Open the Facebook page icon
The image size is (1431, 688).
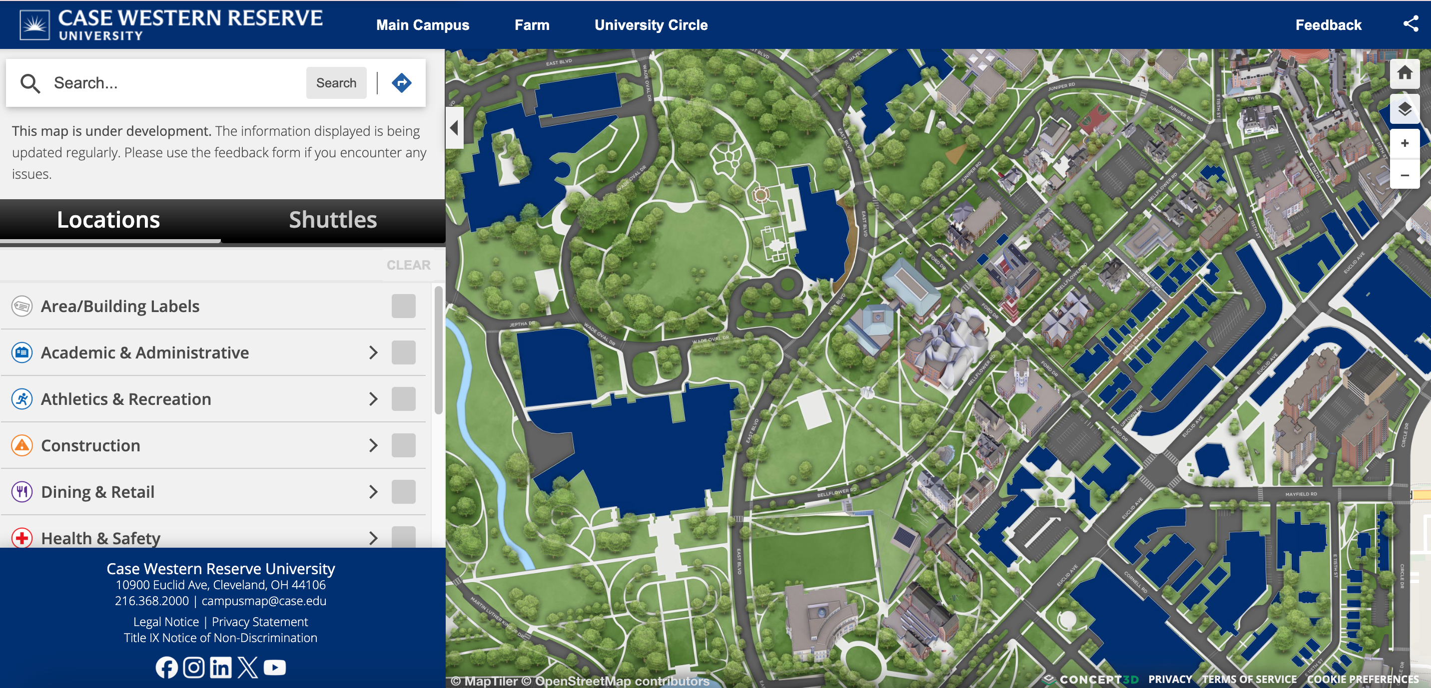click(x=167, y=667)
